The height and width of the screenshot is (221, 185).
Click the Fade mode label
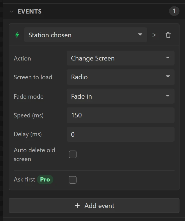coord(29,96)
